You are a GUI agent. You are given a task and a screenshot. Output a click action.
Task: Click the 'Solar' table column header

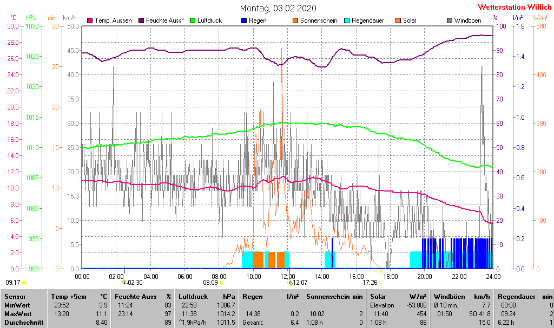tap(378, 297)
